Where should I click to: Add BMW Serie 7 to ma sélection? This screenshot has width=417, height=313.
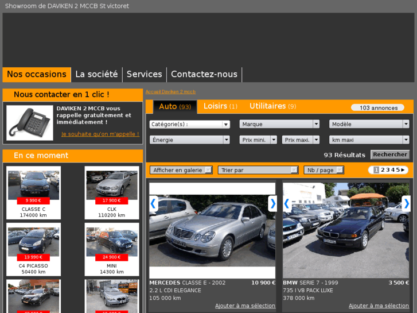[x=379, y=306]
